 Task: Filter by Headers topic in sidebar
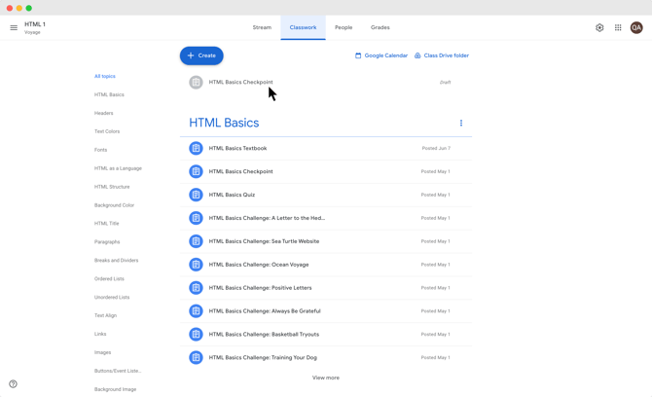[x=104, y=113]
